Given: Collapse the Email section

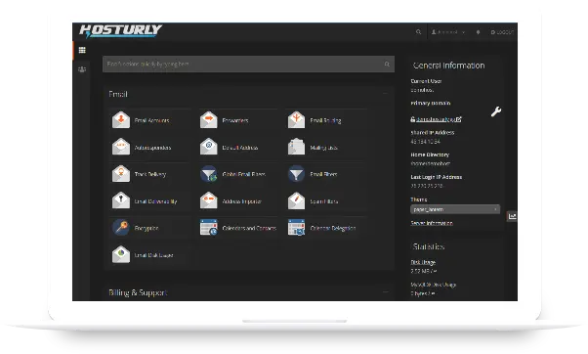Looking at the screenshot, I should pos(385,94).
